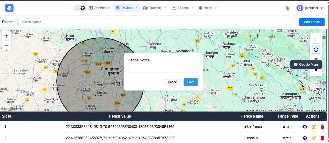The width and height of the screenshot is (329, 143).
Task: Open the Alerts menu
Action: point(208,8)
